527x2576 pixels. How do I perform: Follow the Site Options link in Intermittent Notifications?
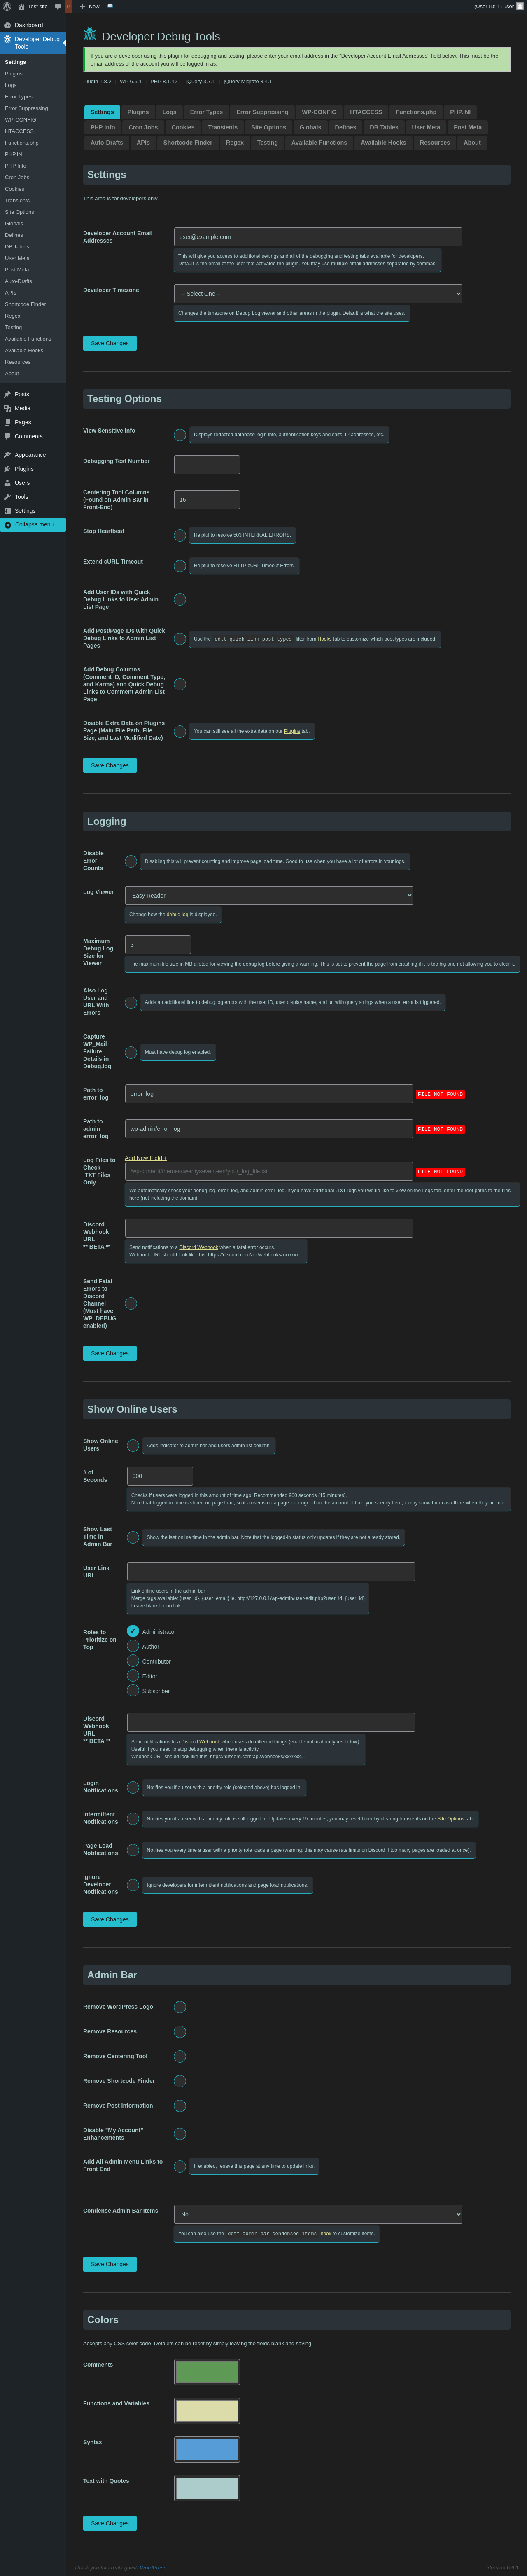point(450,1819)
